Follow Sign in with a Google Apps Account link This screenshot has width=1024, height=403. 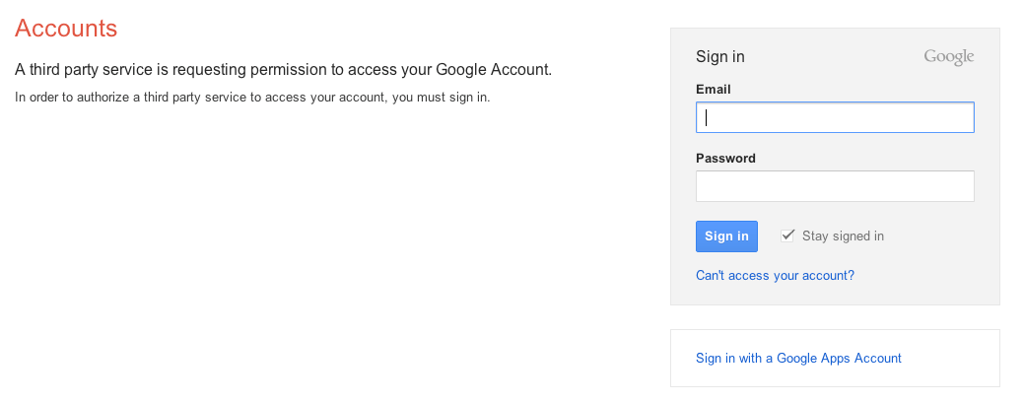[x=798, y=359]
